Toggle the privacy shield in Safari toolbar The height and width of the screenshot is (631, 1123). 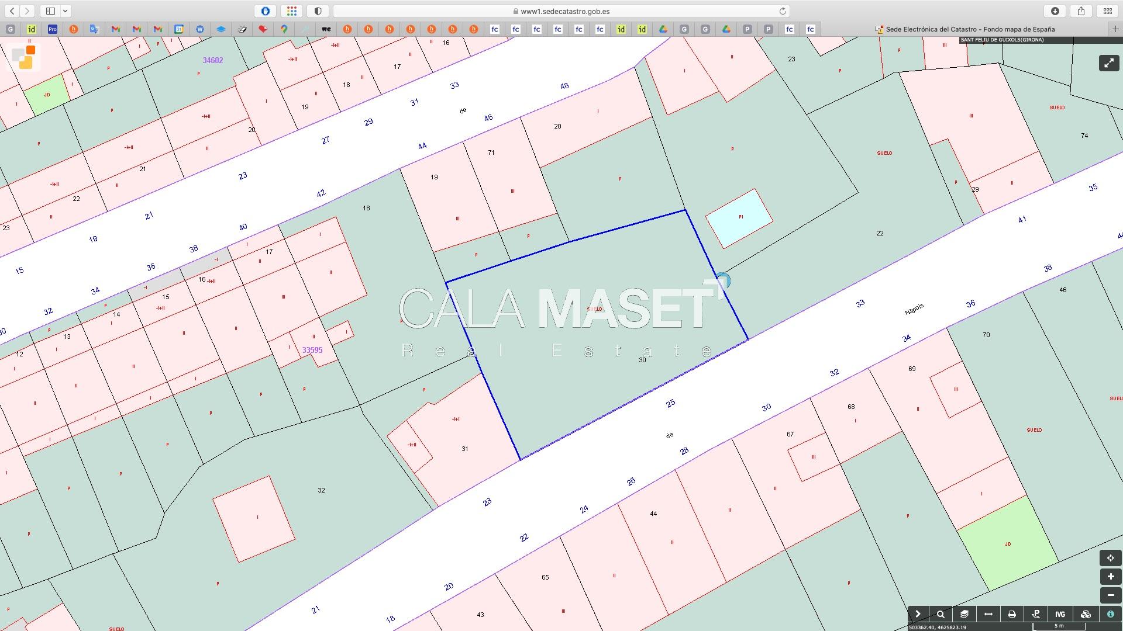coord(318,11)
